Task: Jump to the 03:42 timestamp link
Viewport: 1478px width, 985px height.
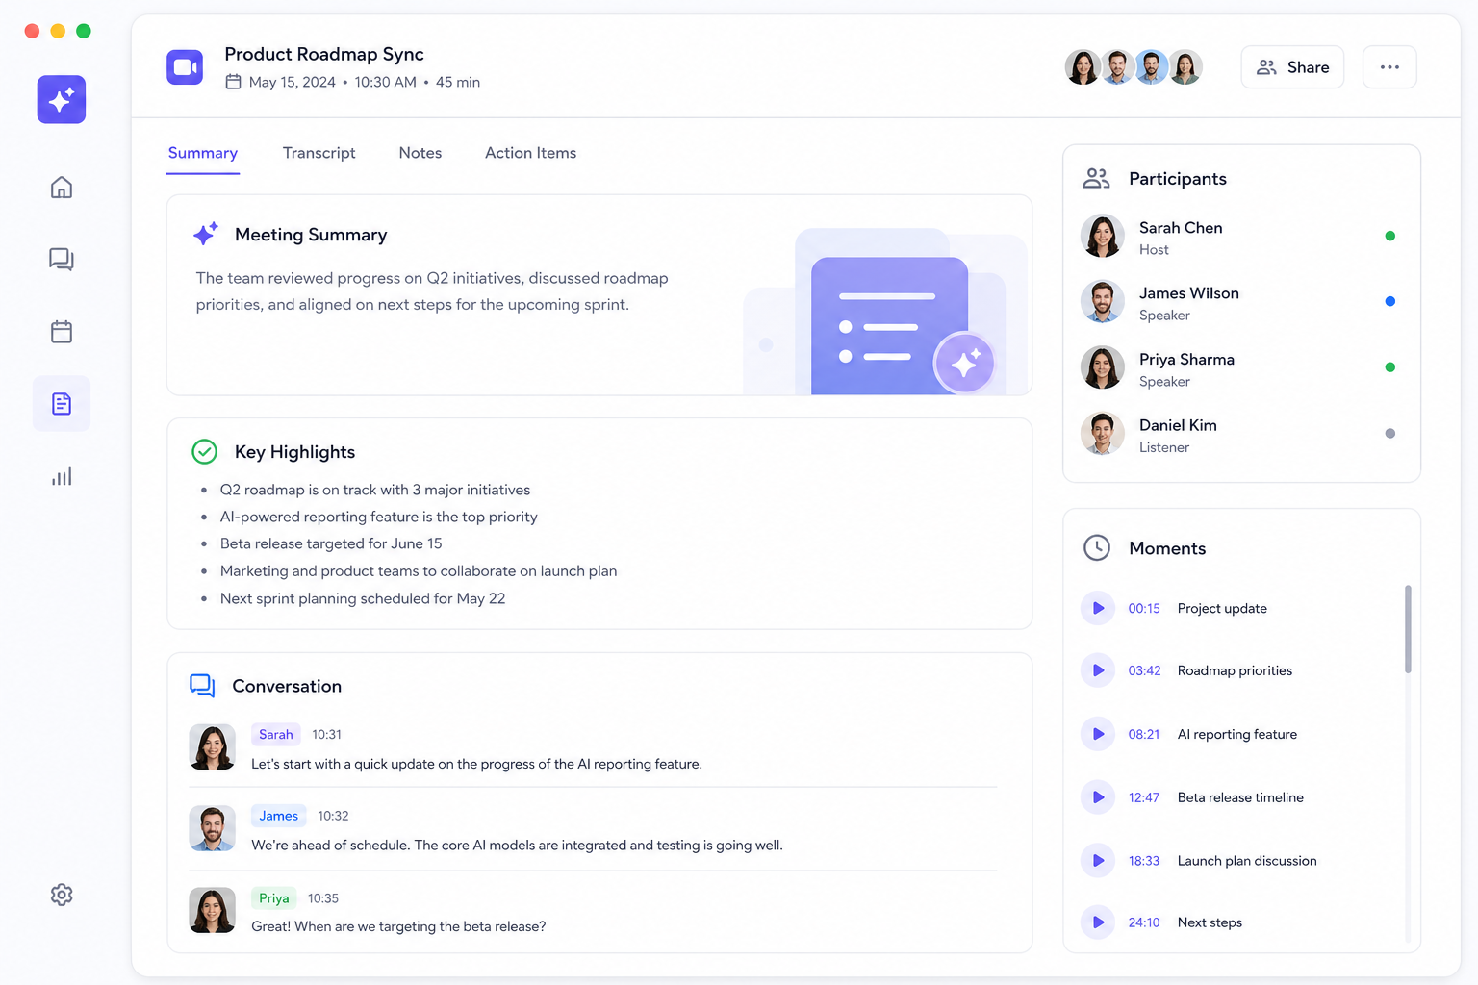Action: point(1144,670)
